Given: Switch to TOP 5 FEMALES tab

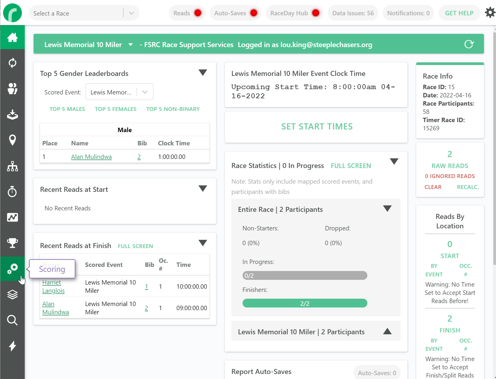Looking at the screenshot, I should point(116,109).
